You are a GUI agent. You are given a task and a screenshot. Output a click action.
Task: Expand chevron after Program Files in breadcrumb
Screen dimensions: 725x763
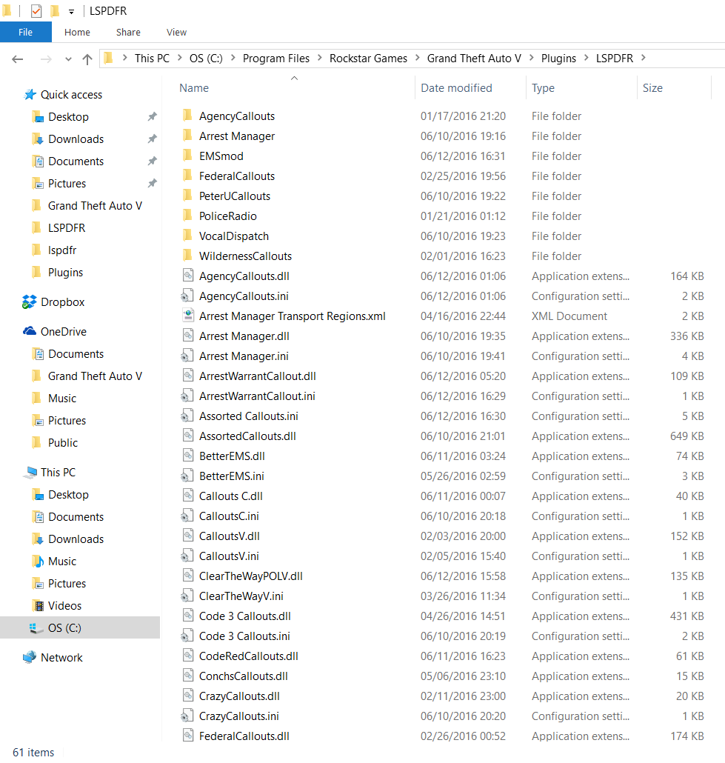[x=320, y=58]
